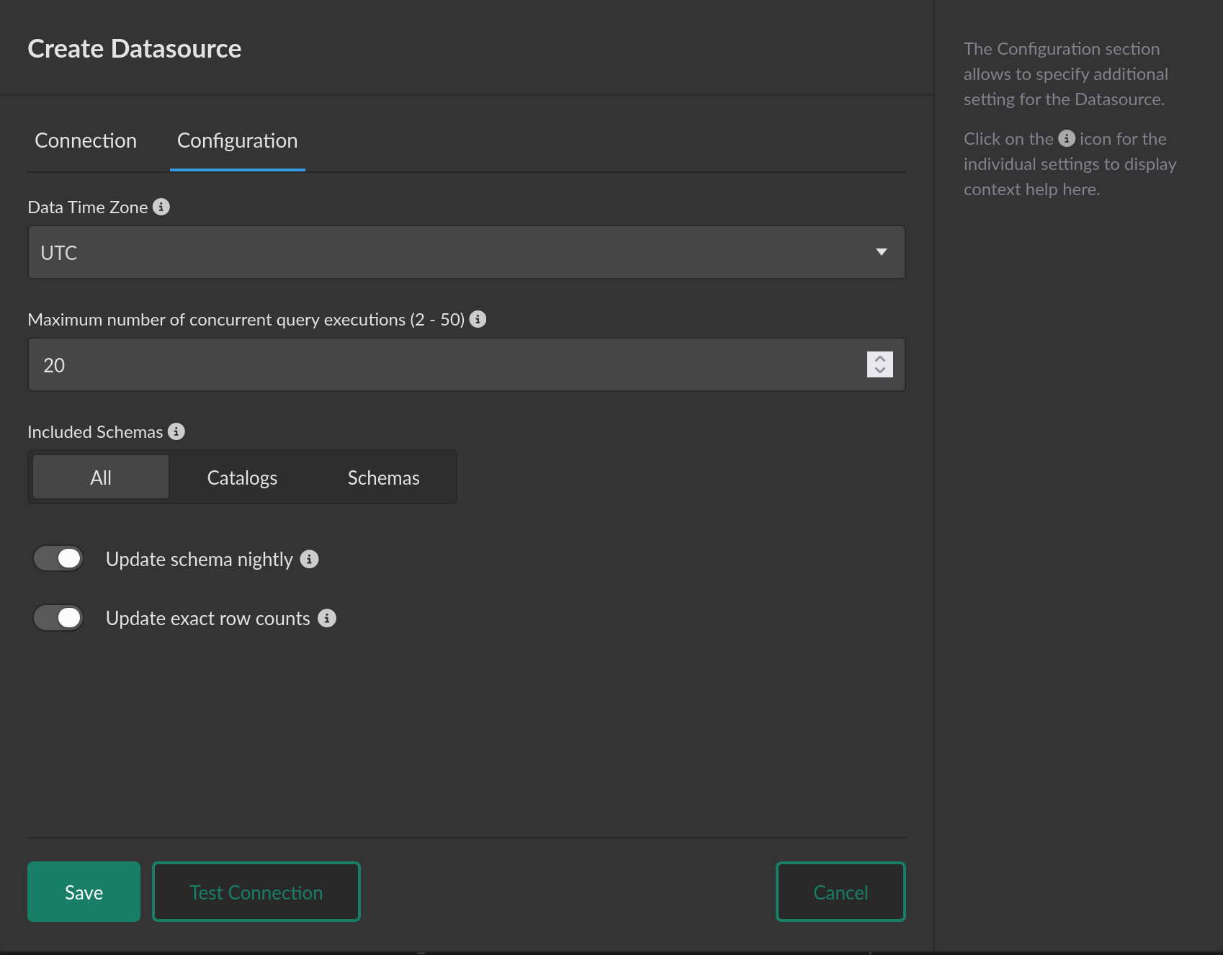Viewport: 1223px width, 955px height.
Task: Select All included schemas option
Action: click(101, 477)
